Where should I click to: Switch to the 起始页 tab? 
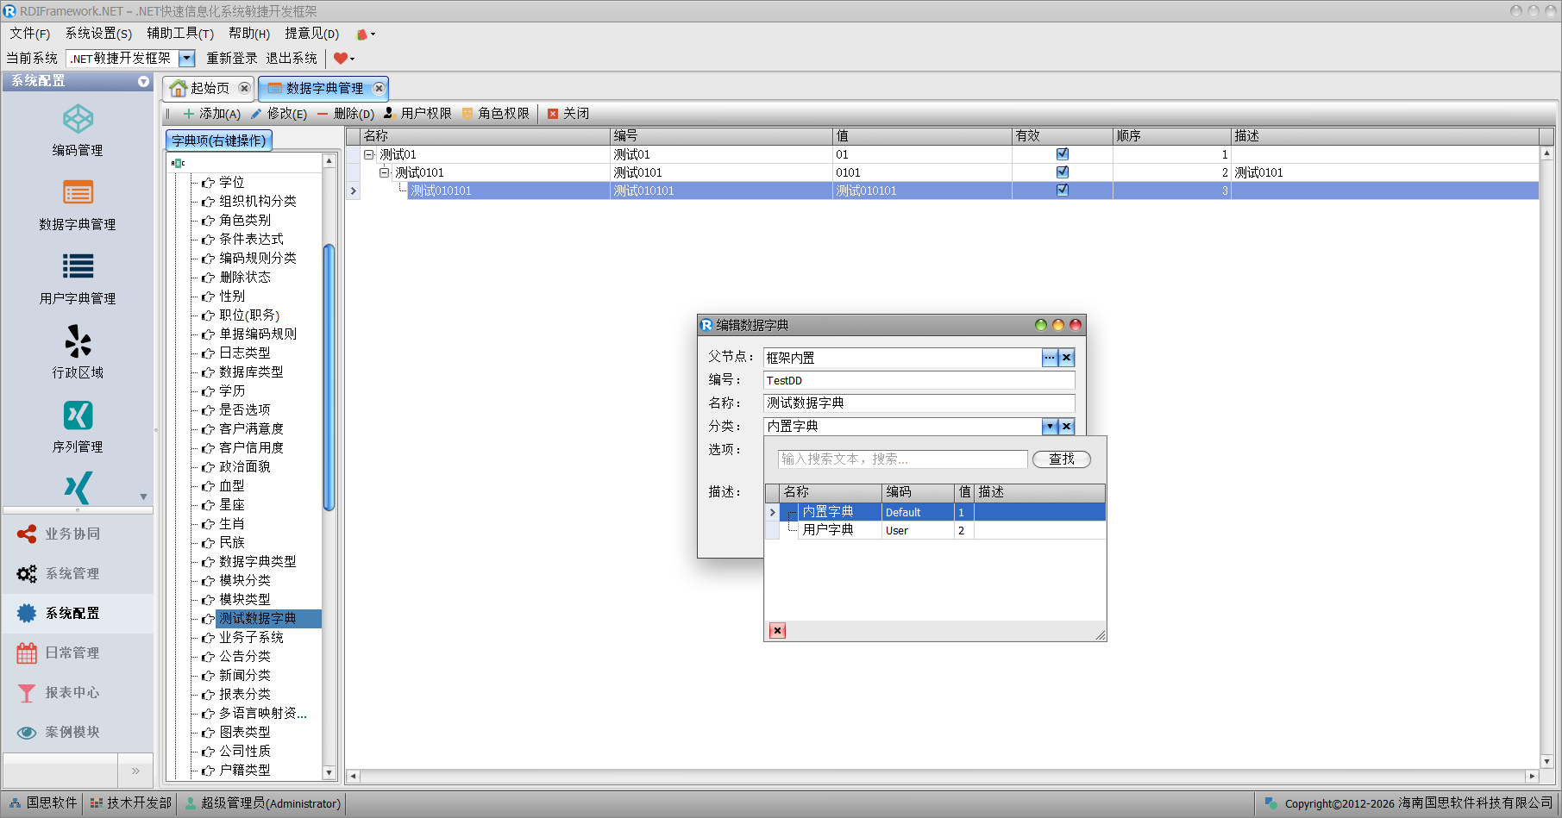click(201, 88)
